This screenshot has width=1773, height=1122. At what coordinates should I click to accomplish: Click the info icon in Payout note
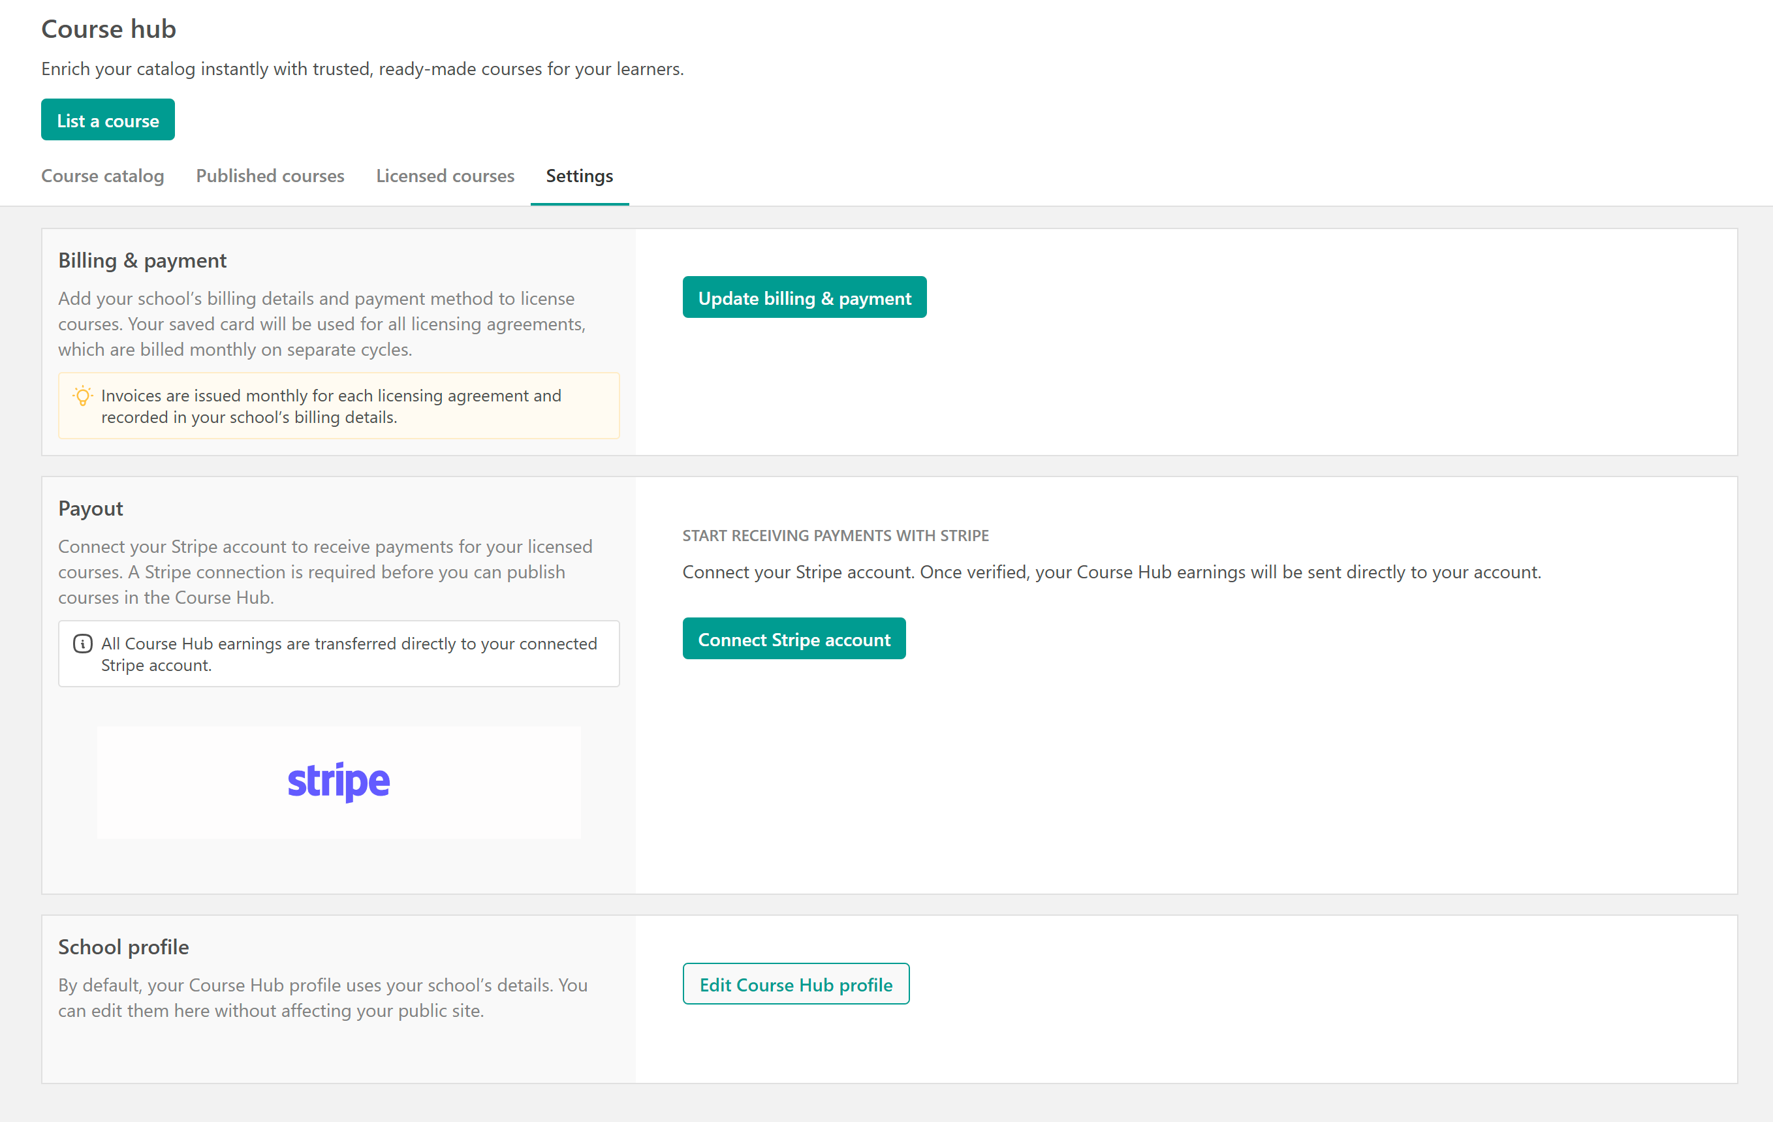(x=82, y=644)
